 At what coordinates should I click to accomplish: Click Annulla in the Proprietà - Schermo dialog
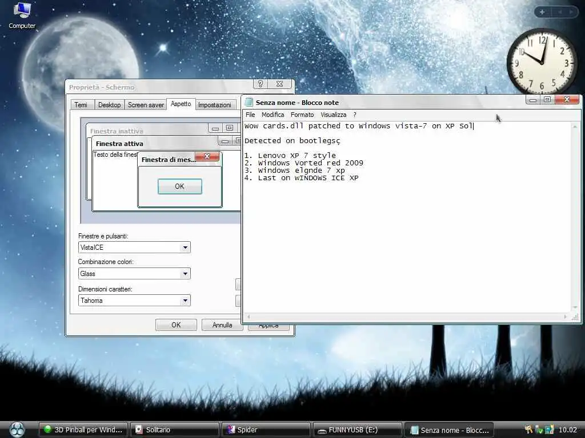point(222,325)
